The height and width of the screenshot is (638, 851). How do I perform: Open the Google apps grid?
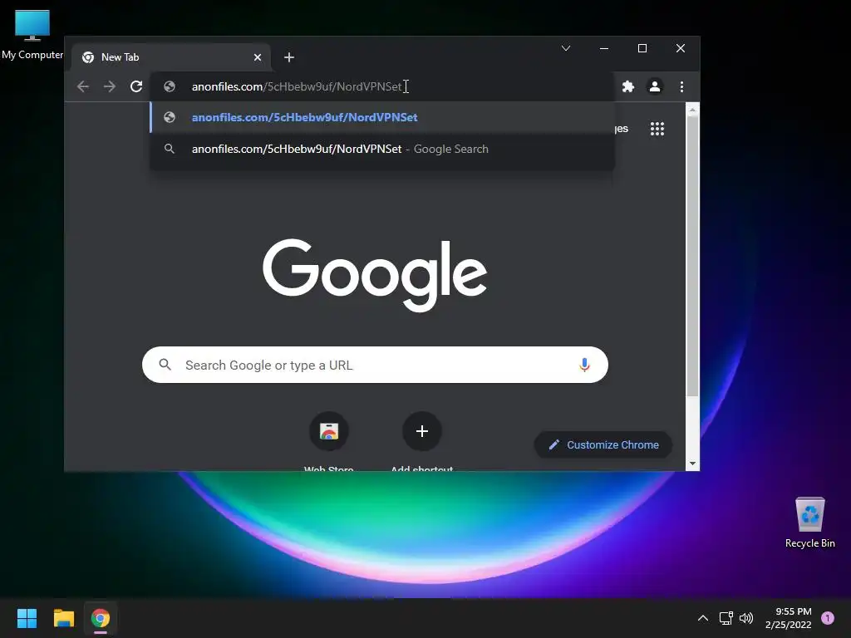click(657, 129)
